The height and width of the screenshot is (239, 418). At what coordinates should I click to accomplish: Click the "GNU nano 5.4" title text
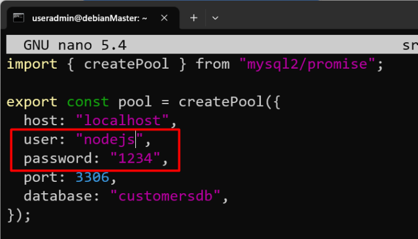tap(75, 45)
